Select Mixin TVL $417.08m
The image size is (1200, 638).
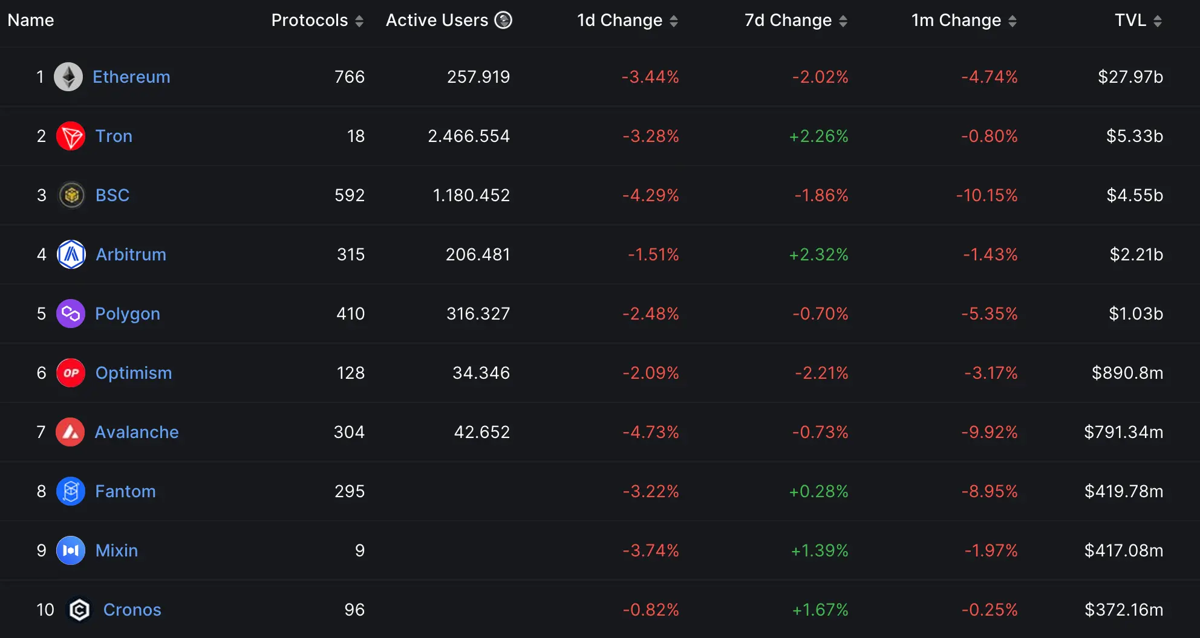tap(1124, 550)
